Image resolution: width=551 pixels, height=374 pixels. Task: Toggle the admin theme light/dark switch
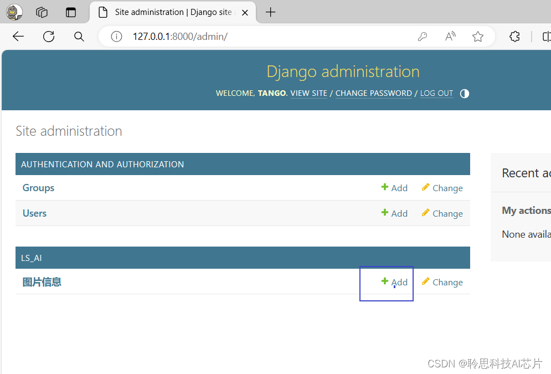(464, 94)
